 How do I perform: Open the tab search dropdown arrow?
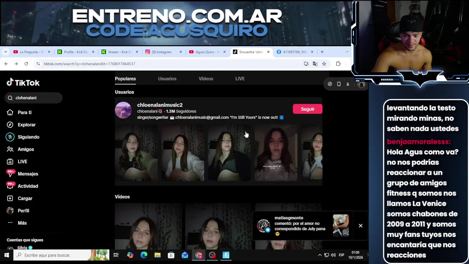(5, 52)
